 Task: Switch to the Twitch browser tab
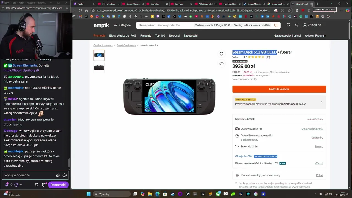point(85,4)
